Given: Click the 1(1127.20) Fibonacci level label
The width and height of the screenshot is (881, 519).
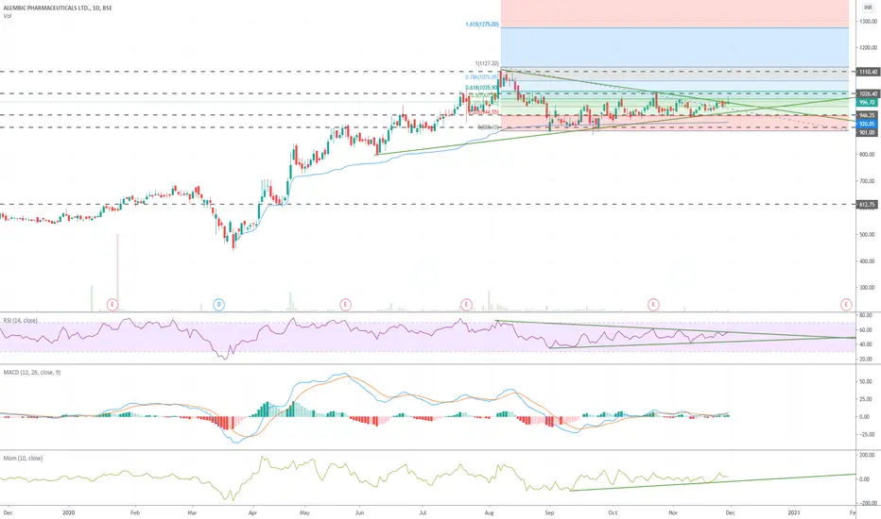Looking at the screenshot, I should click(487, 64).
